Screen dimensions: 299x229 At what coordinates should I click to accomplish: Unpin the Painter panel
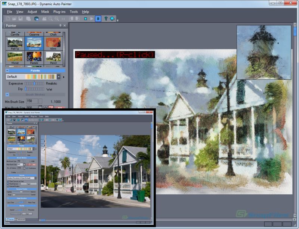(60, 25)
